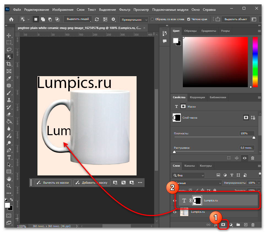This screenshot has height=232, width=266.
Task: Select the Horizontal Type tool
Action: (9, 158)
